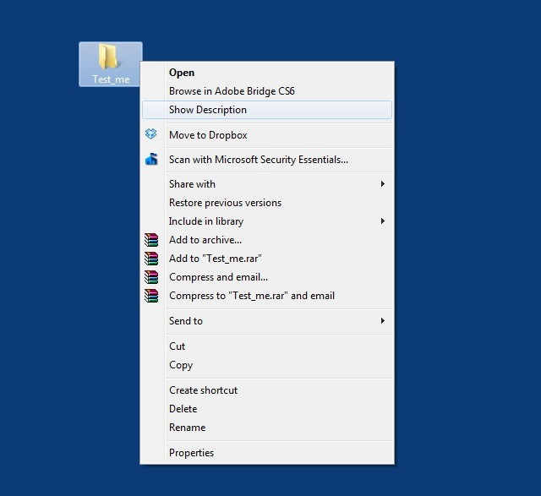Open the Send to menu entry

click(267, 321)
